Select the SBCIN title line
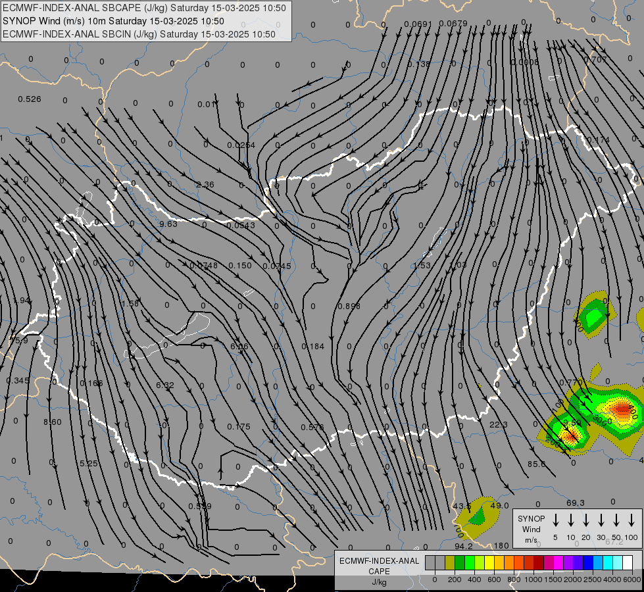Image resolution: width=644 pixels, height=592 pixels. point(139,34)
